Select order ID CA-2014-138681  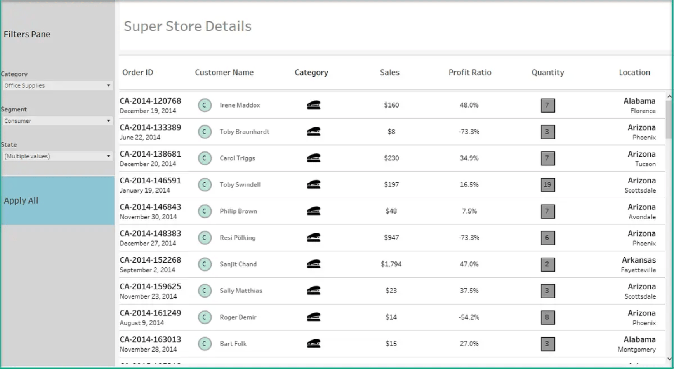(x=150, y=154)
